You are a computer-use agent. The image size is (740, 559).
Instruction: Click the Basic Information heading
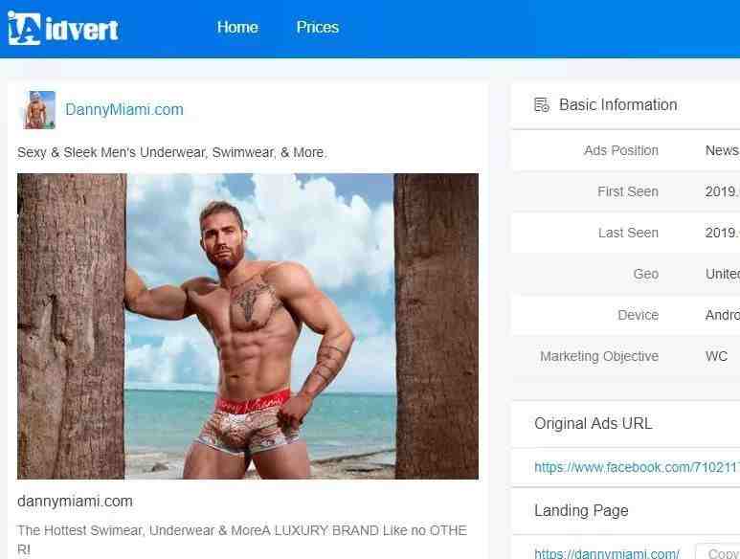(617, 104)
